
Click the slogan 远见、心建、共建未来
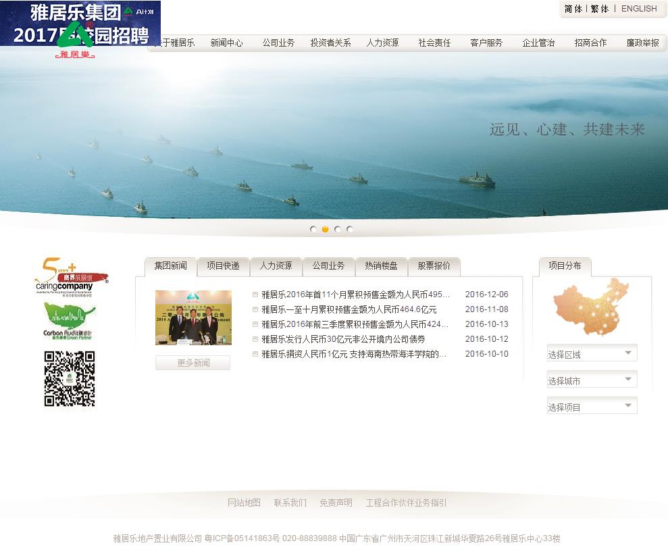tap(567, 130)
